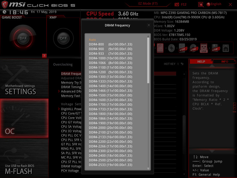Select the Memory Fast Boot setting

pos(70,96)
